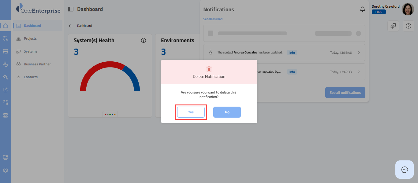Screen dimensions: 418x183
Task: Open Business Partner in the side menu
Action: point(37,64)
